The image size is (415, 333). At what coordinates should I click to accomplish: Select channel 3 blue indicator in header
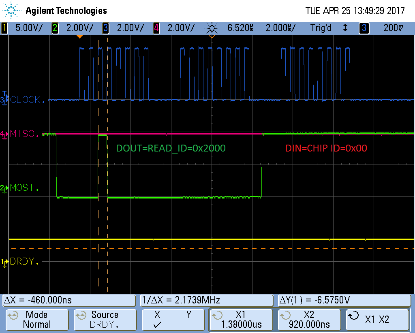[x=106, y=28]
